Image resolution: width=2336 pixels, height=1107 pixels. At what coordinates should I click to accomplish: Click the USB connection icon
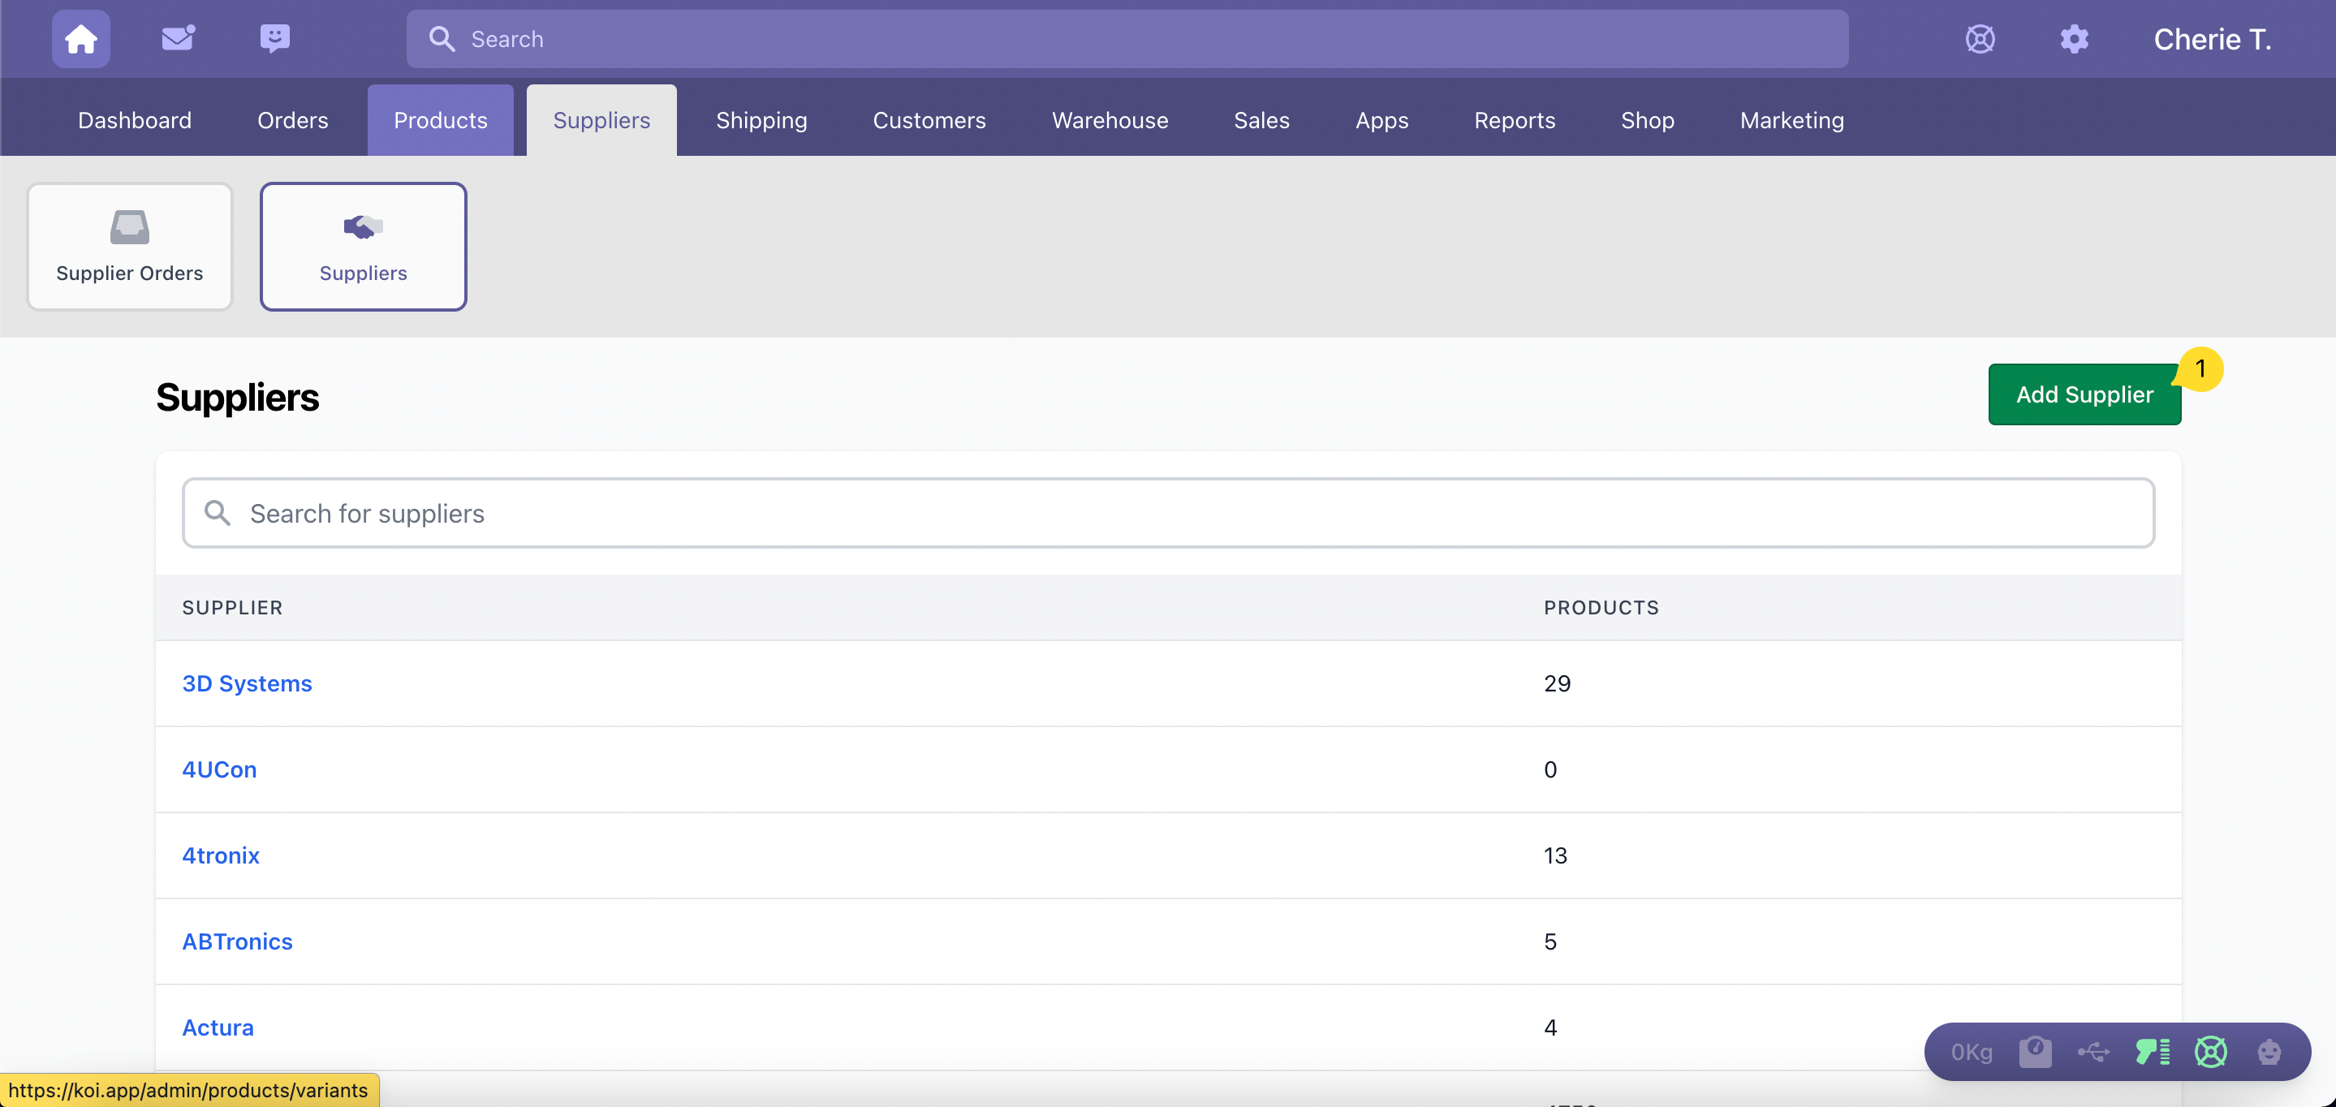pos(2093,1052)
